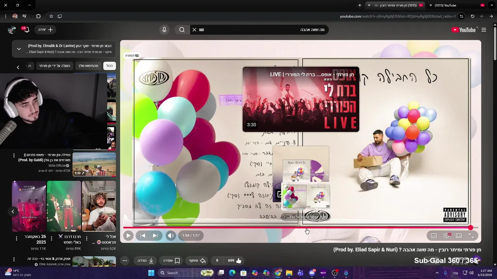Reload the page with the browser refresh icon

[x=473, y=16]
